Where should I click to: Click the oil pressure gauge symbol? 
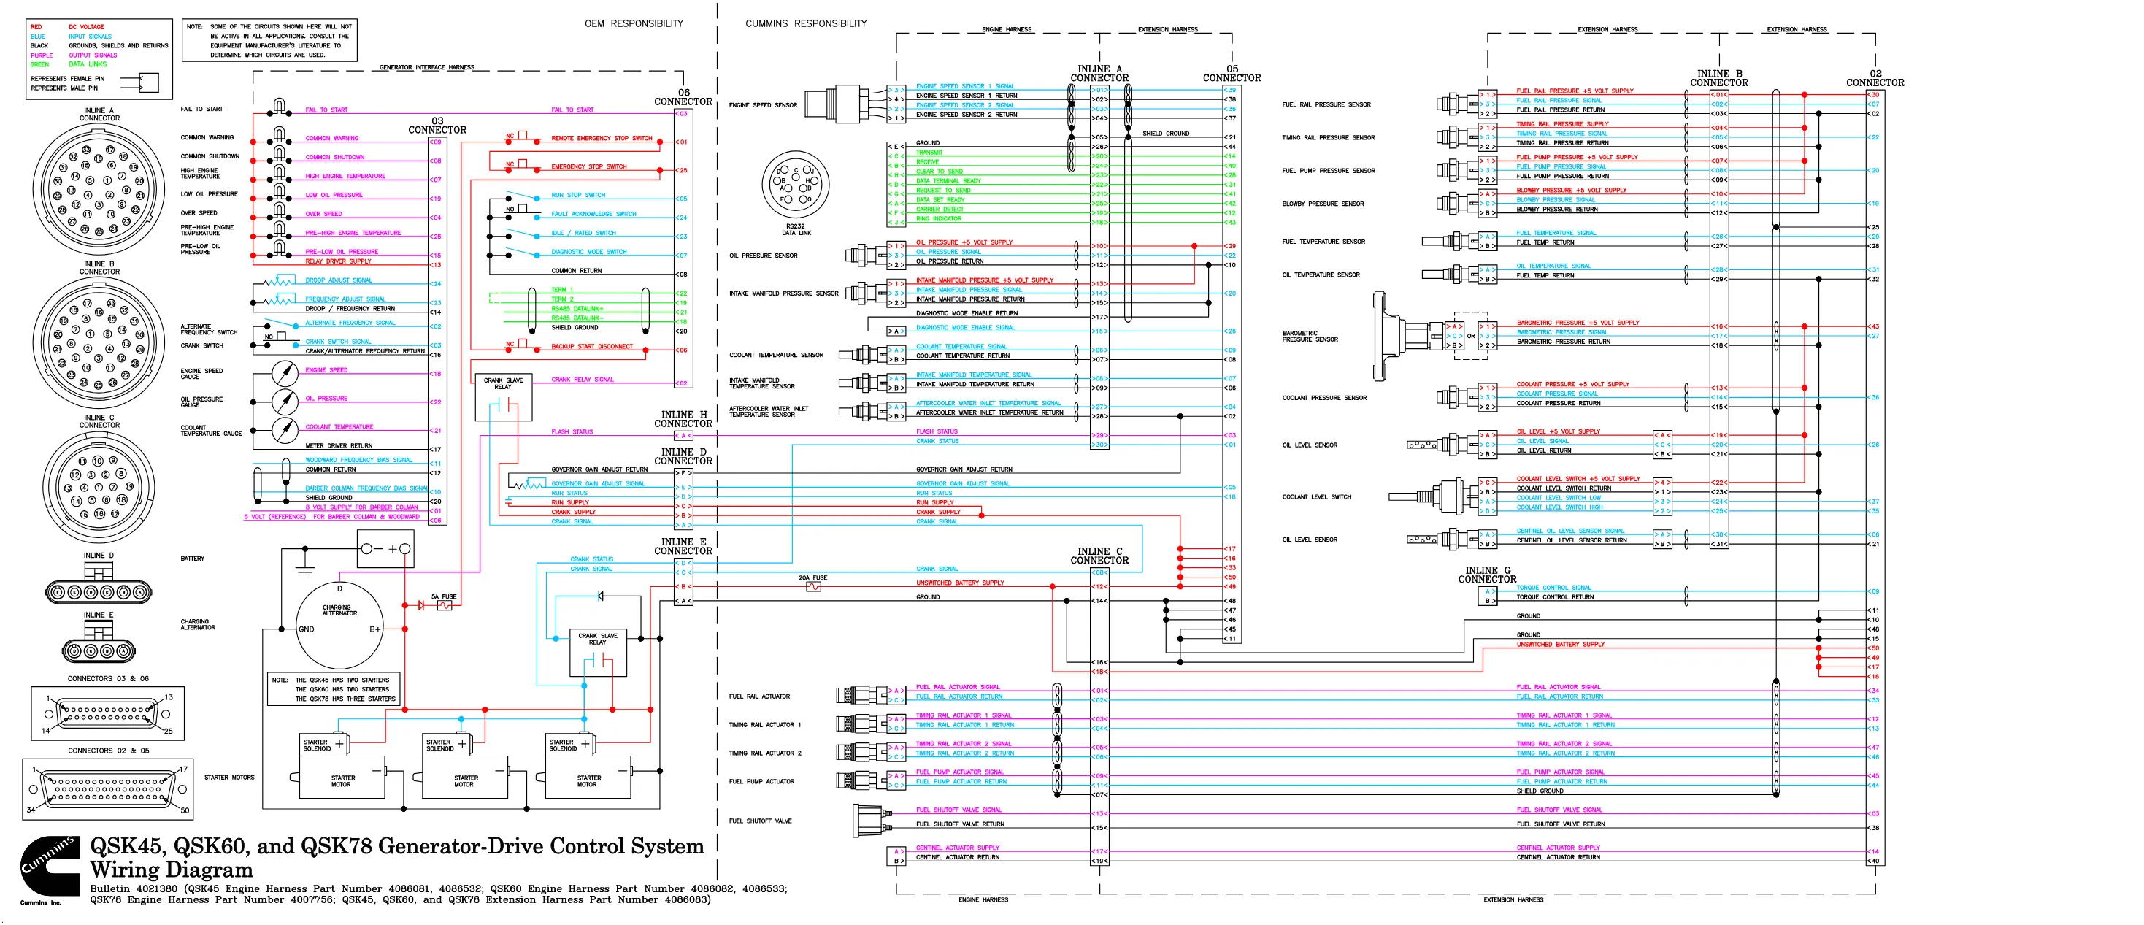click(x=285, y=402)
